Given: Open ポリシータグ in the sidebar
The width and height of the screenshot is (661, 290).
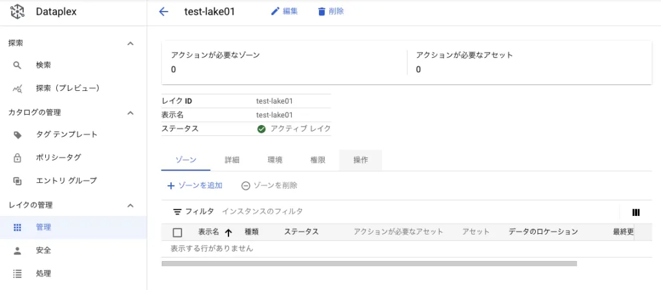Looking at the screenshot, I should 74,158.
